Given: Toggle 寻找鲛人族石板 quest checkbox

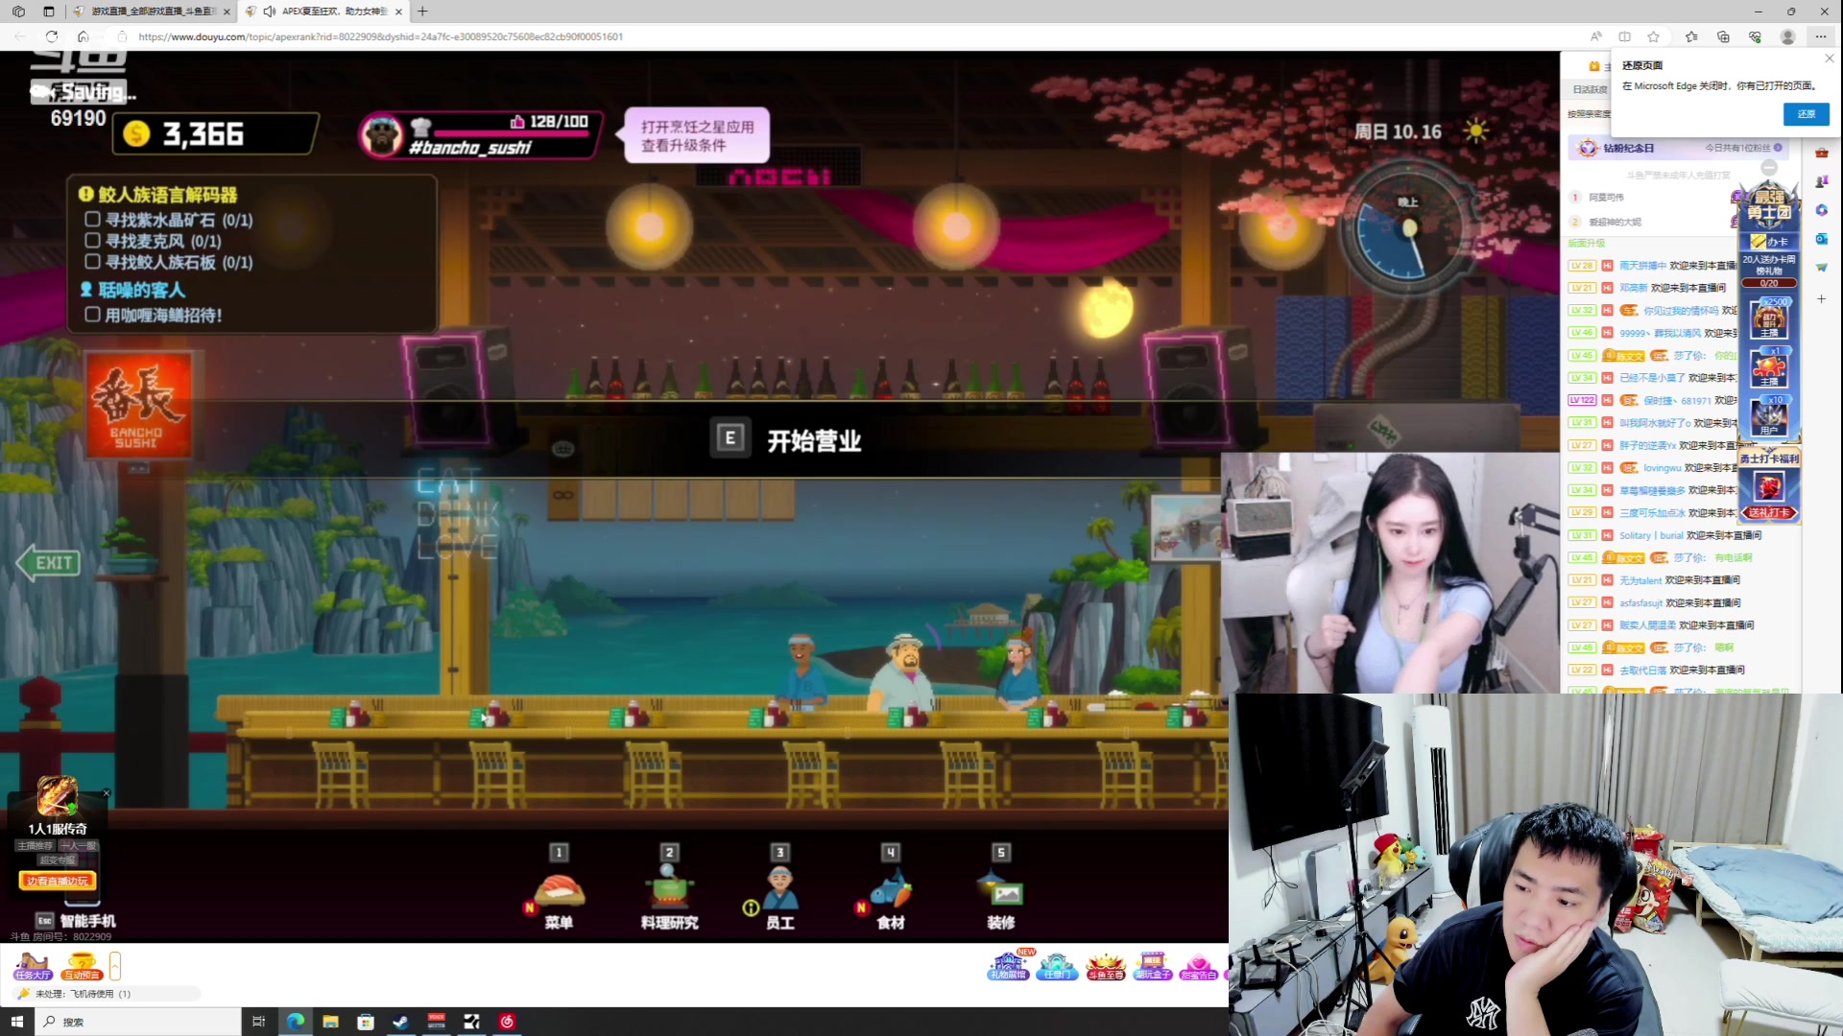Looking at the screenshot, I should 92,261.
